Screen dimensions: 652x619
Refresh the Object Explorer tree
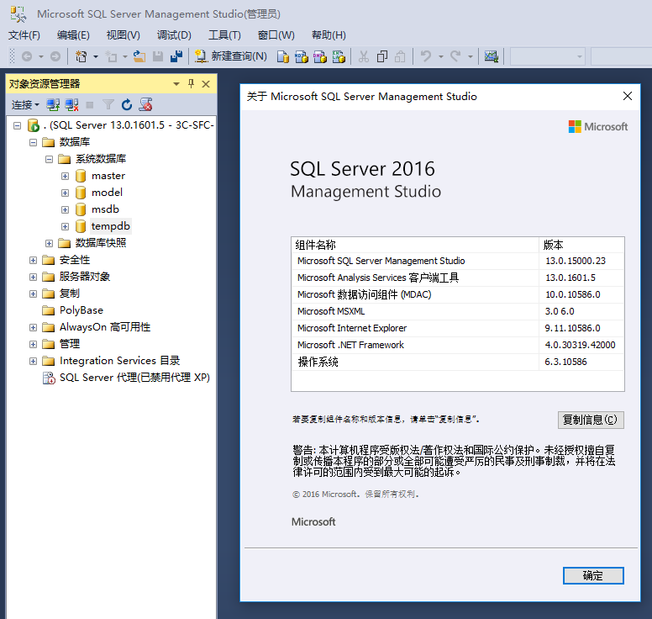(x=127, y=105)
